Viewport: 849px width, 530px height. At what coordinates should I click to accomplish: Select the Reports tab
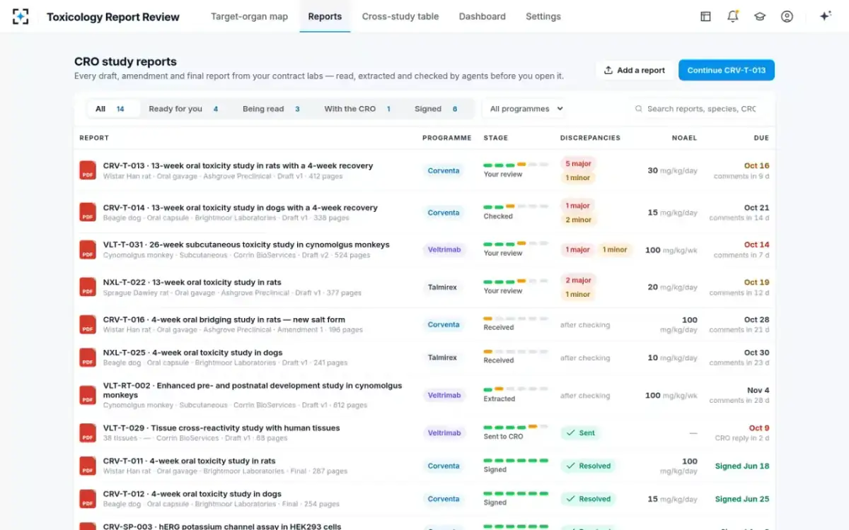point(325,16)
